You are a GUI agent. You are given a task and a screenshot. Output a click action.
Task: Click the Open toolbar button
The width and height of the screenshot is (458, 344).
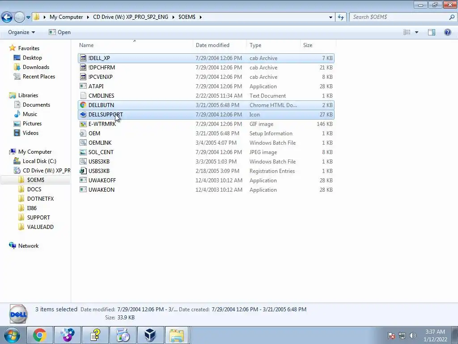coord(59,32)
